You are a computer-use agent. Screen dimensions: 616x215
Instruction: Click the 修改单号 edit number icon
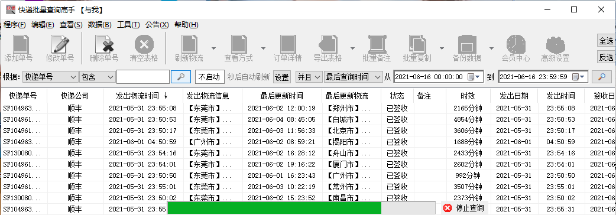coord(60,44)
